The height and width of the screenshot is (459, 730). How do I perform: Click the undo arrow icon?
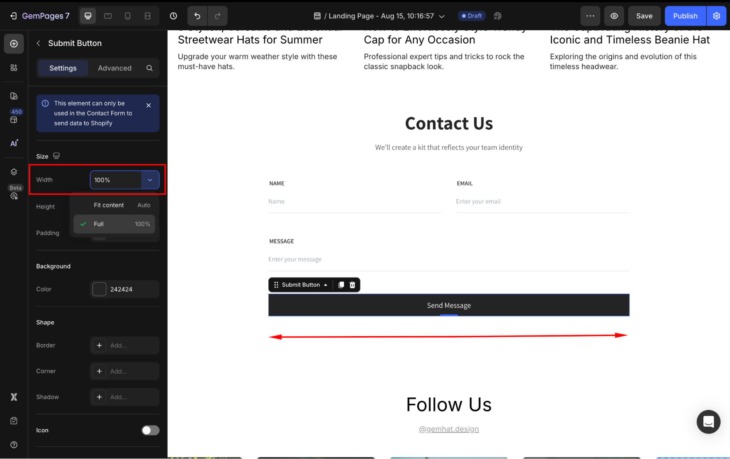(197, 16)
